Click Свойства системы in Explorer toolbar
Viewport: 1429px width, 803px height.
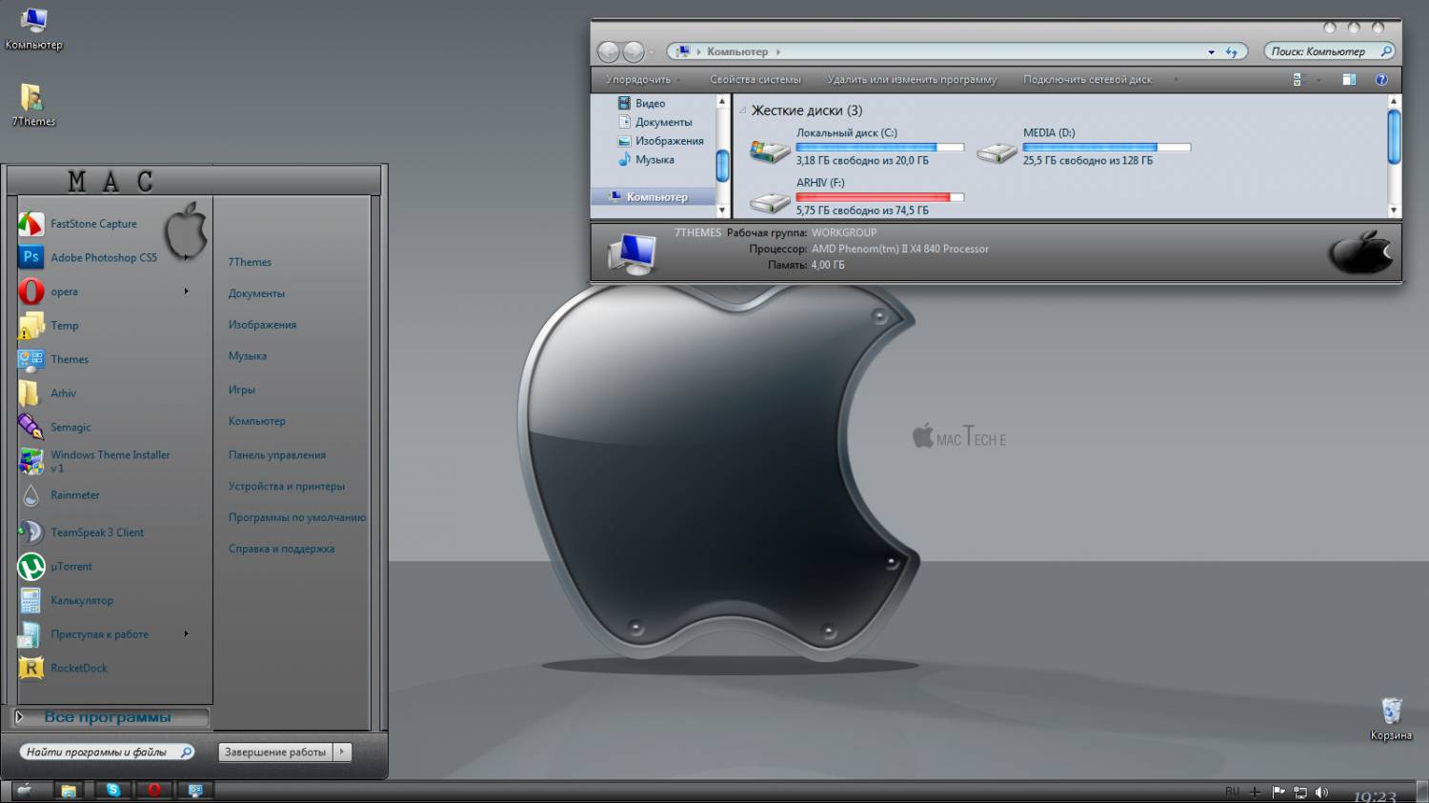click(x=755, y=80)
